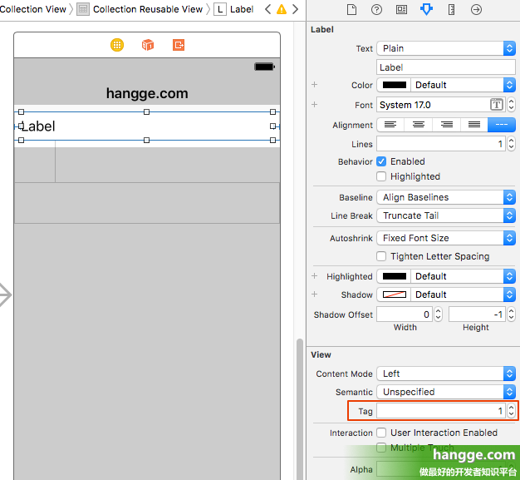Add variation for Font attribute
The height and width of the screenshot is (480, 520).
314,105
